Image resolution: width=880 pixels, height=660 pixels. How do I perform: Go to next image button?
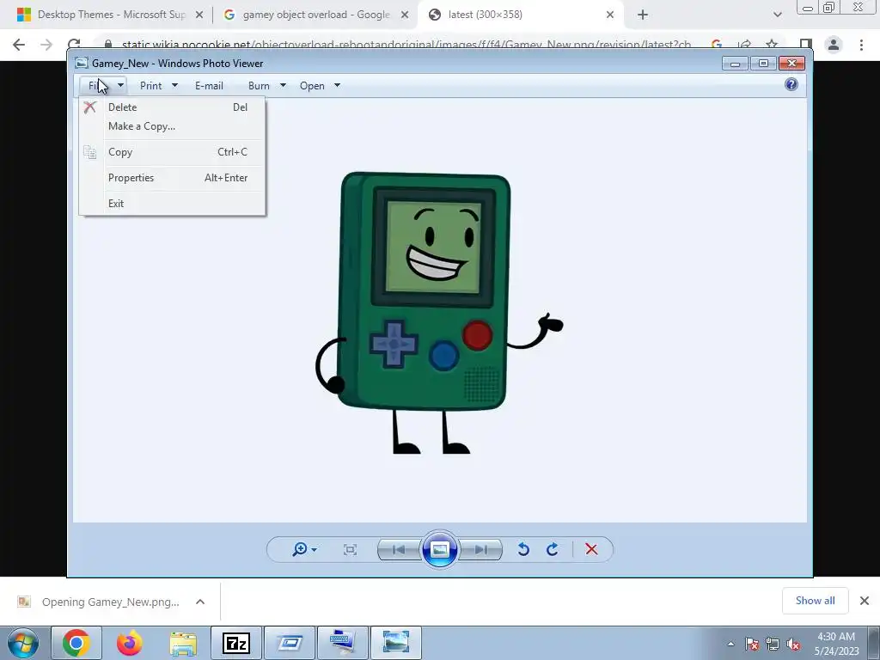481,549
